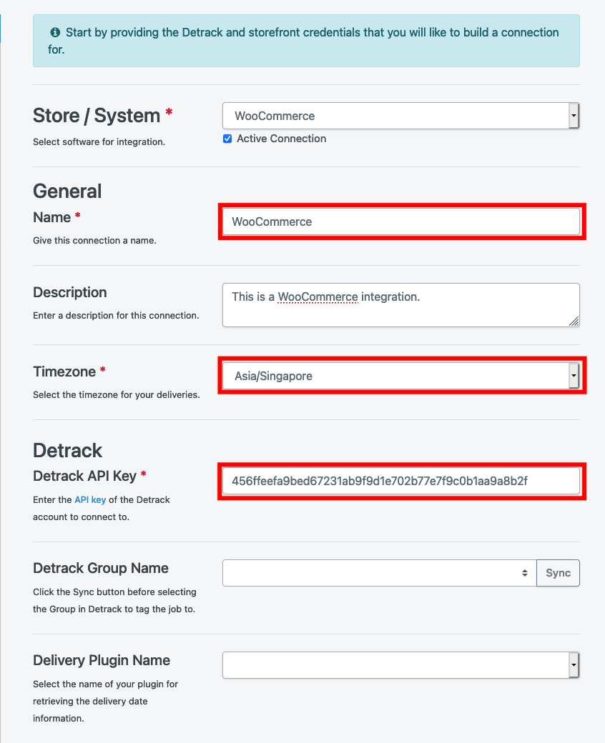Click the blue info banner message
Image resolution: width=605 pixels, height=743 pixels.
[306, 41]
